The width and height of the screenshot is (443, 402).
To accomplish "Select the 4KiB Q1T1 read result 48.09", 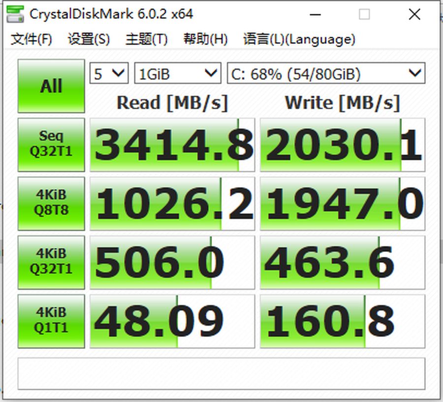I will tap(172, 321).
